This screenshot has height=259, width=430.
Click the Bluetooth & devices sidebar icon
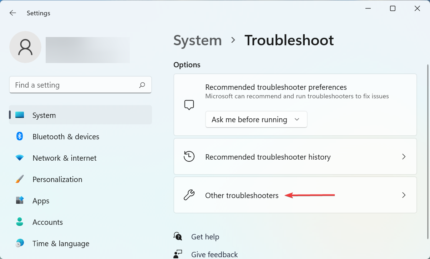point(19,136)
